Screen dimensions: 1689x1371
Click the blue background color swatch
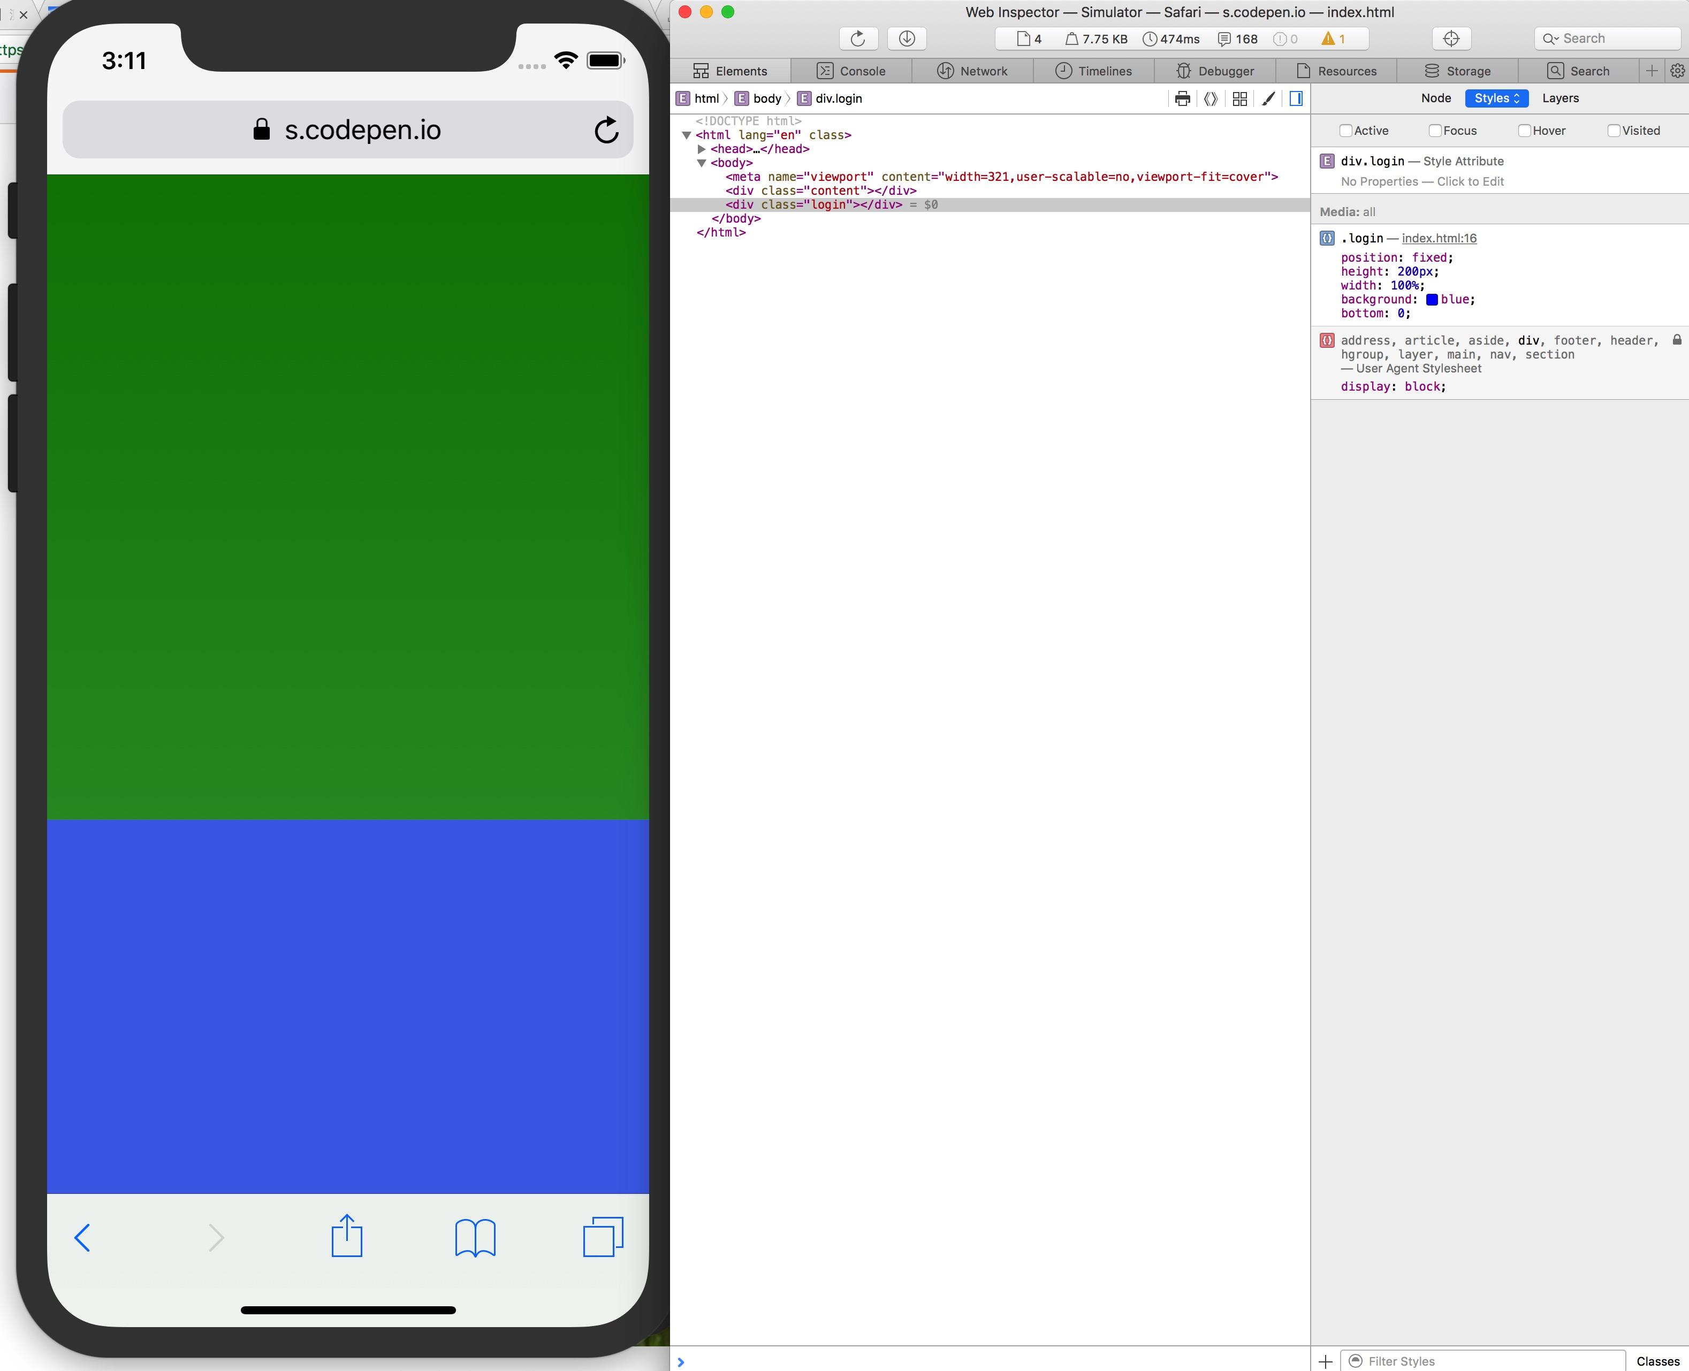click(1432, 300)
